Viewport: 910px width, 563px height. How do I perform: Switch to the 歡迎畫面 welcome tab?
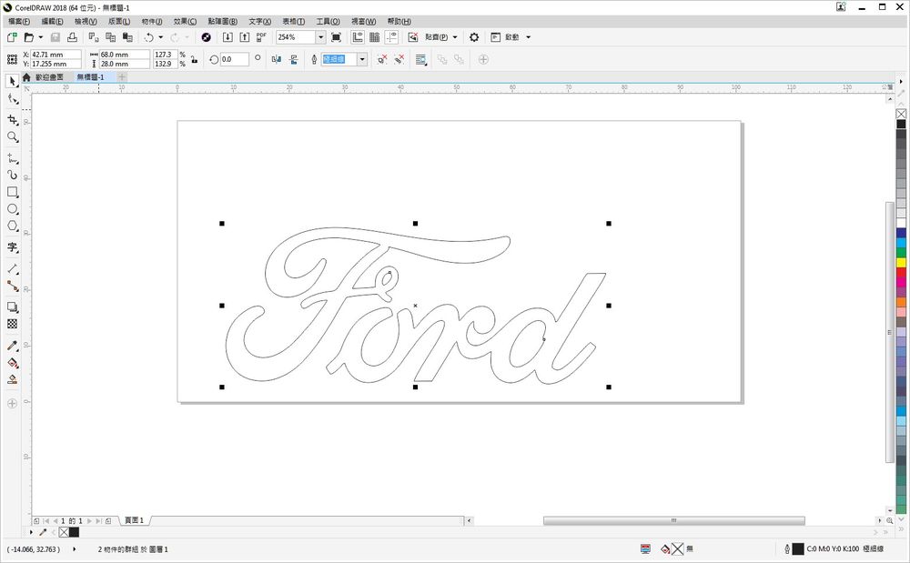tap(49, 77)
